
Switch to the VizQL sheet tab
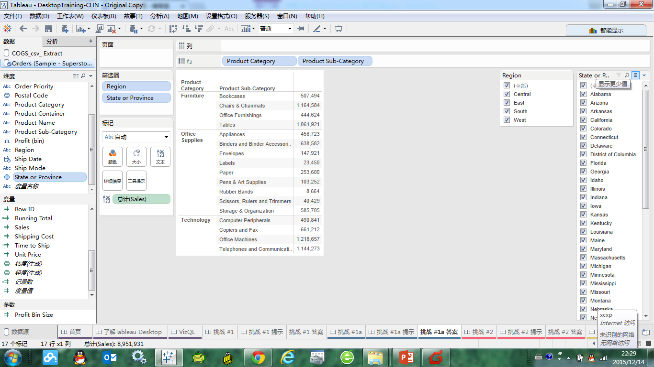pyautogui.click(x=184, y=332)
